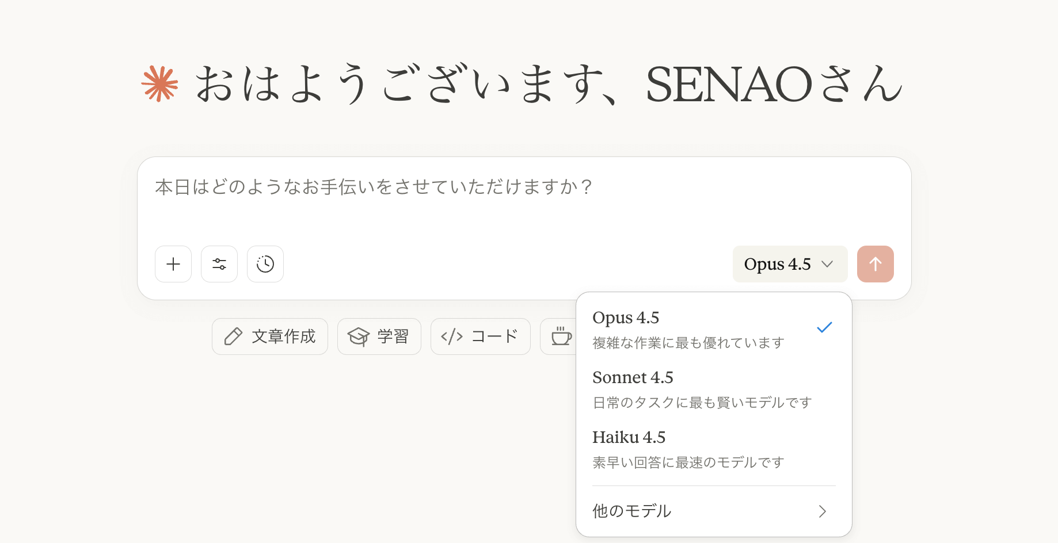This screenshot has height=543, width=1058.
Task: Click the plus attachment icon
Action: pyautogui.click(x=173, y=264)
